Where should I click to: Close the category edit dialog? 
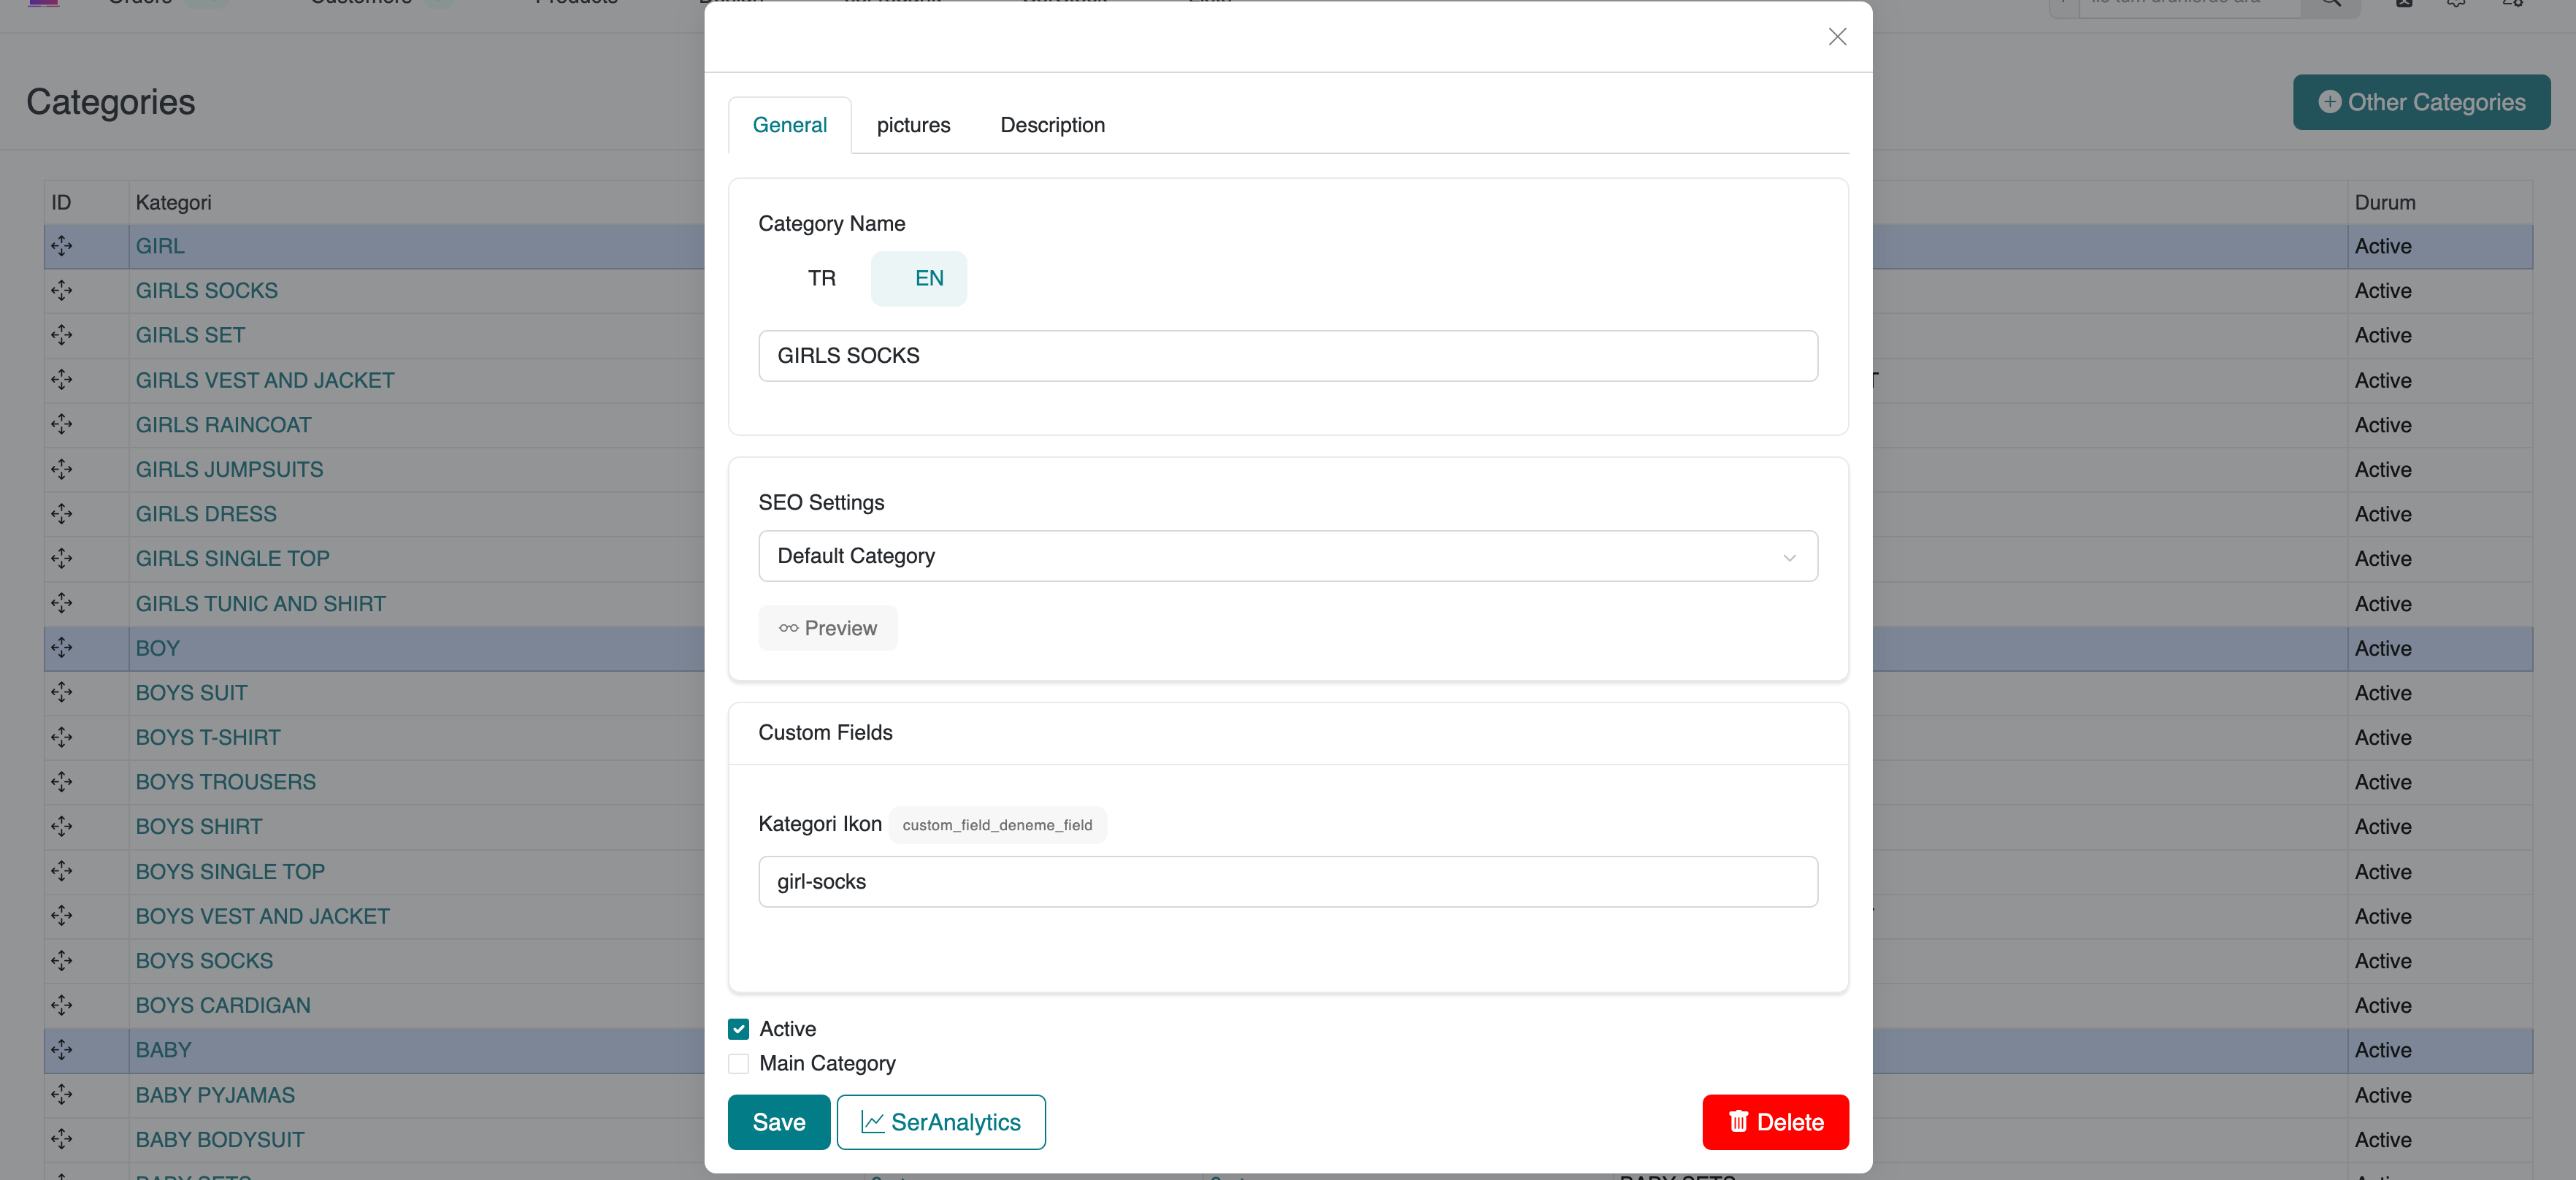1837,37
